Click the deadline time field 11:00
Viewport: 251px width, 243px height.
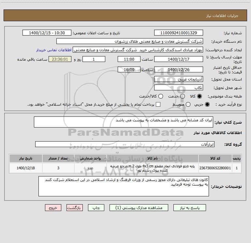(129, 59)
